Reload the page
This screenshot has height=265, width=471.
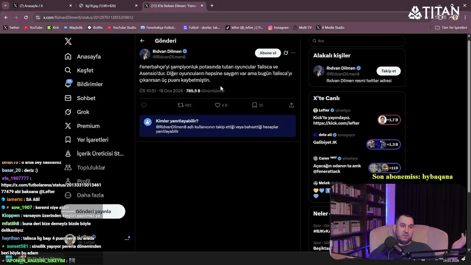click(x=26, y=17)
